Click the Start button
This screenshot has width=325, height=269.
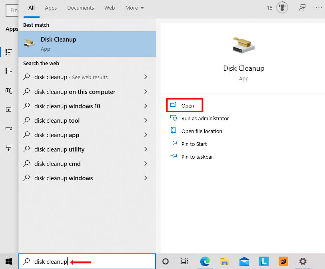8,262
